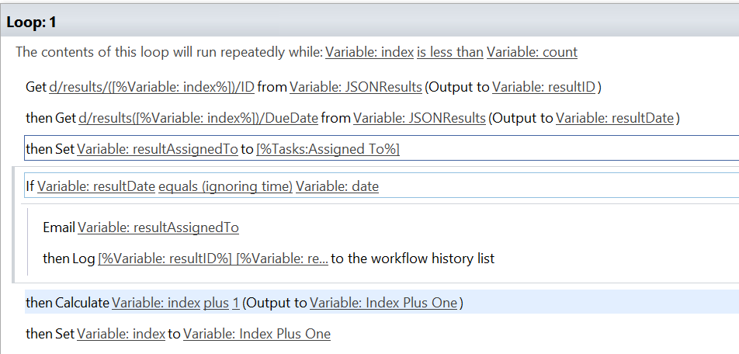Click the Email recipient "Variable: resultAssignedTo"
The width and height of the screenshot is (739, 354).
click(158, 227)
